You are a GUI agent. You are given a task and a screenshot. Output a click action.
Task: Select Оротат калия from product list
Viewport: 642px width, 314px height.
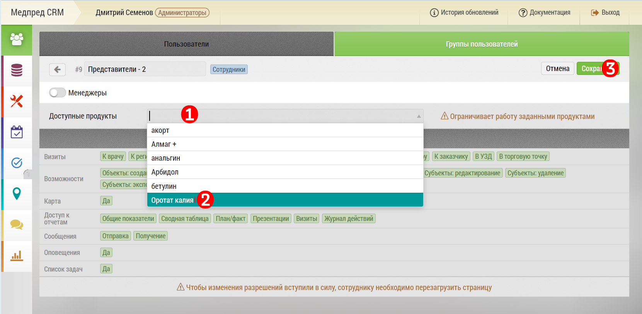285,200
